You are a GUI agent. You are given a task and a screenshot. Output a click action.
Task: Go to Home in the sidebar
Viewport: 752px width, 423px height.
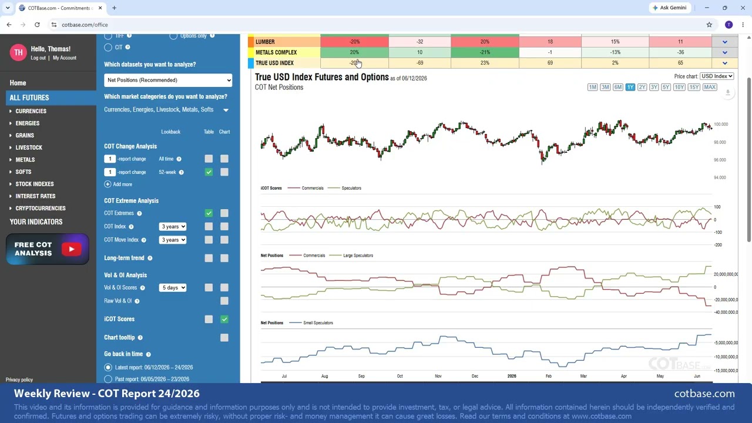[x=18, y=83]
